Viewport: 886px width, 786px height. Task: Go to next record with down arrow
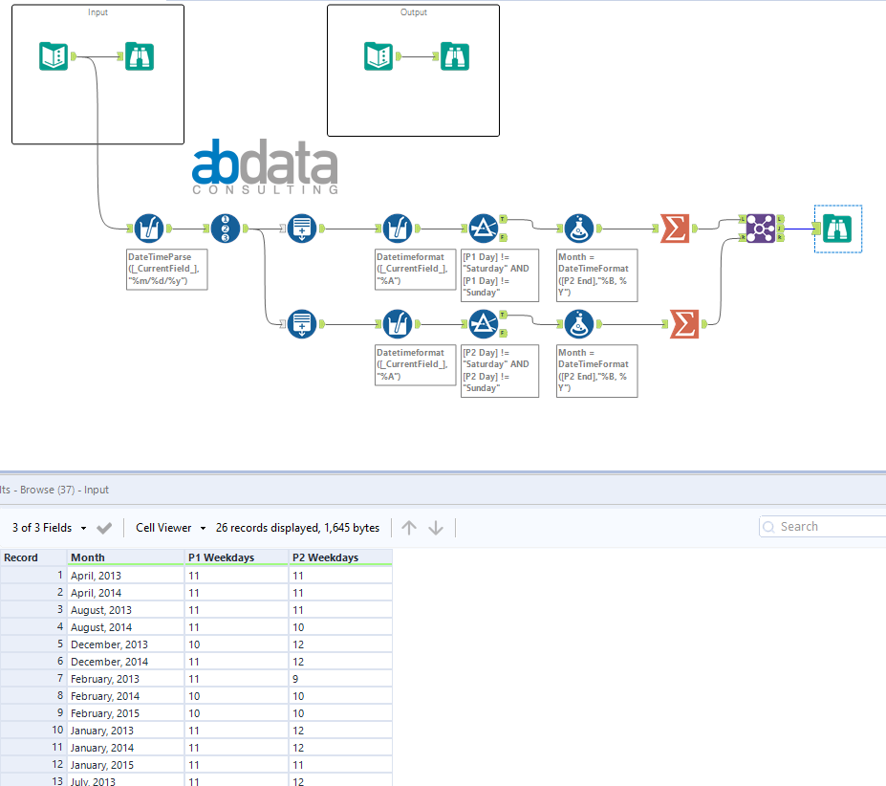click(436, 528)
